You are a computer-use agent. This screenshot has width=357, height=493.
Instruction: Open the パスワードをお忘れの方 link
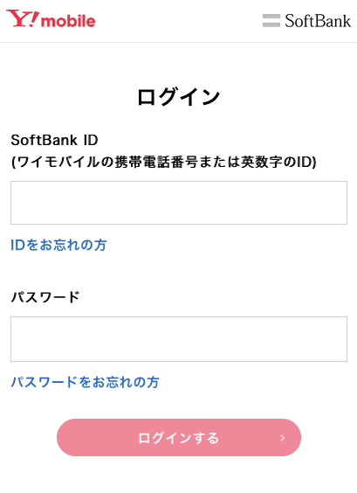85,382
